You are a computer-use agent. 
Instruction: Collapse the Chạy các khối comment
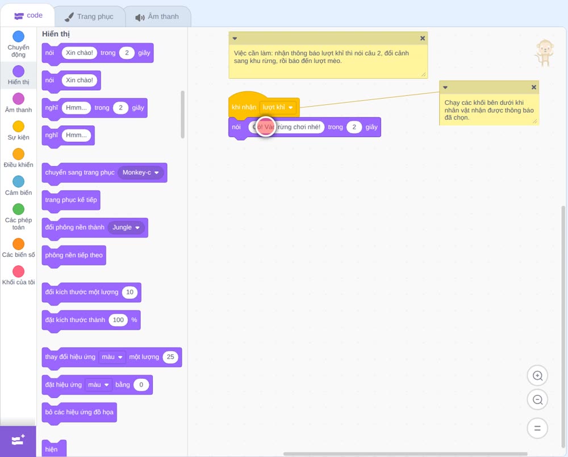[x=445, y=87]
